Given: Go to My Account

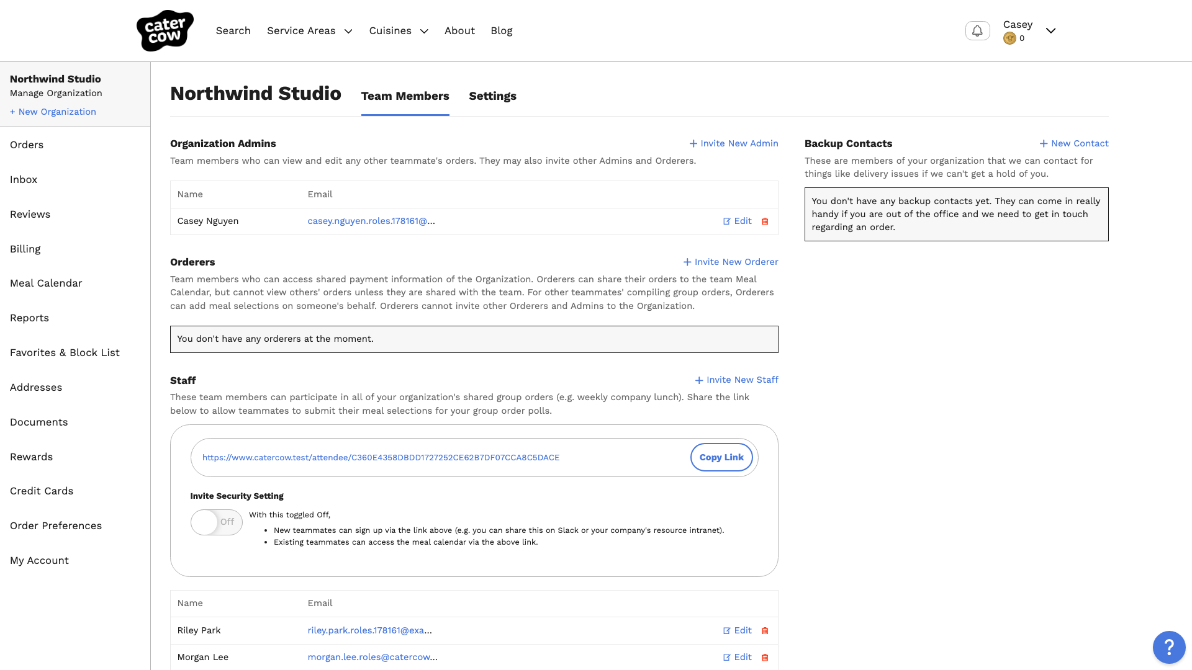Looking at the screenshot, I should 39,560.
